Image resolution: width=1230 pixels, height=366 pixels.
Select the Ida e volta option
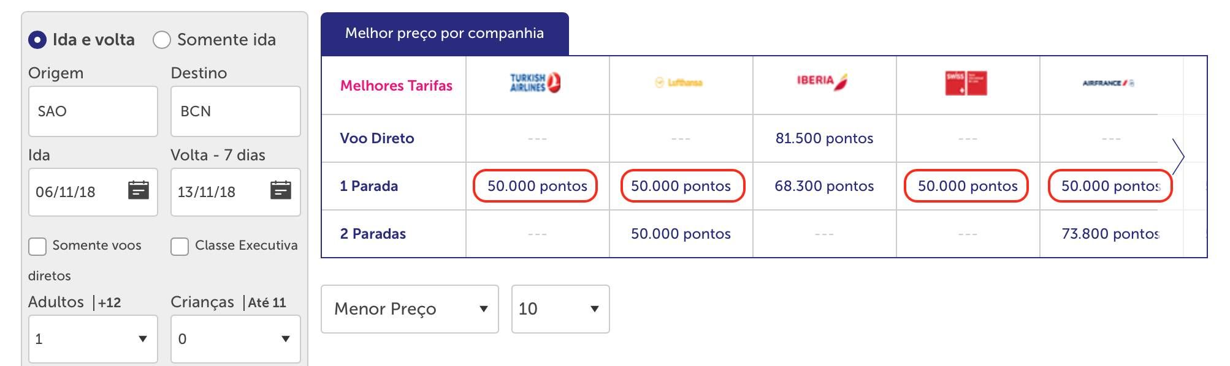[37, 40]
